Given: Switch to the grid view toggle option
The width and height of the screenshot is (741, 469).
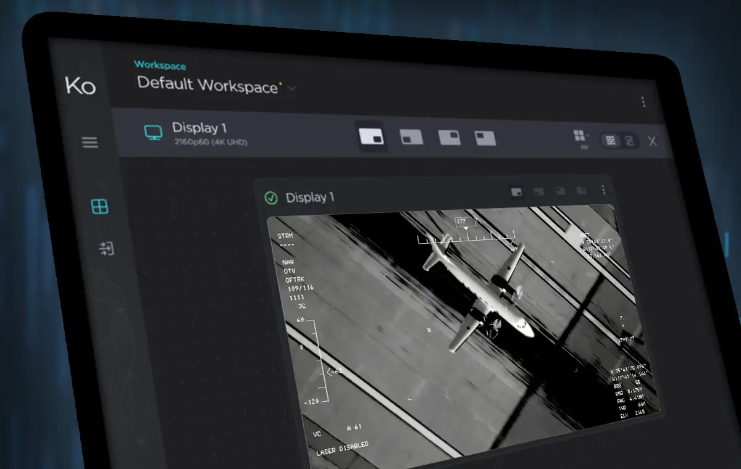Looking at the screenshot, I should click(x=611, y=141).
